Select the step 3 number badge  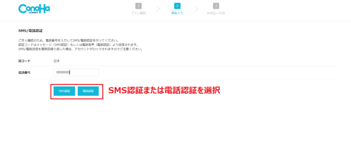(216, 6)
